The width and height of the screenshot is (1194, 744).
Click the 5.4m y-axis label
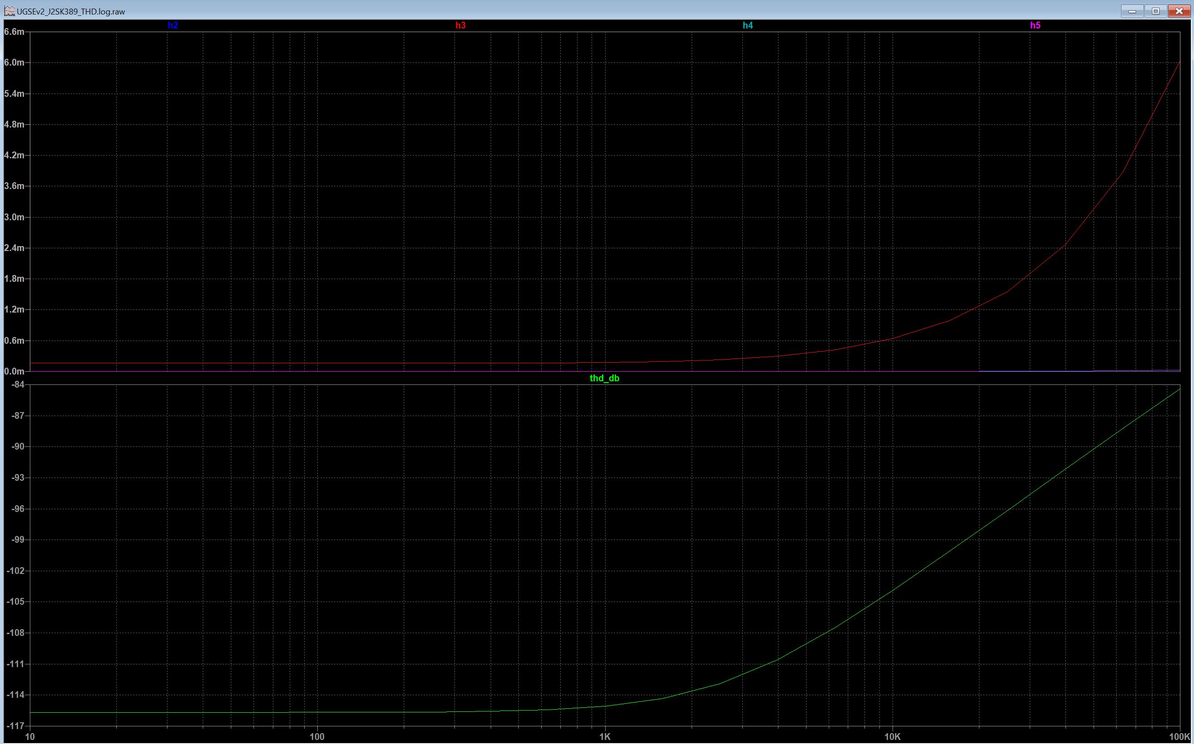[x=14, y=94]
